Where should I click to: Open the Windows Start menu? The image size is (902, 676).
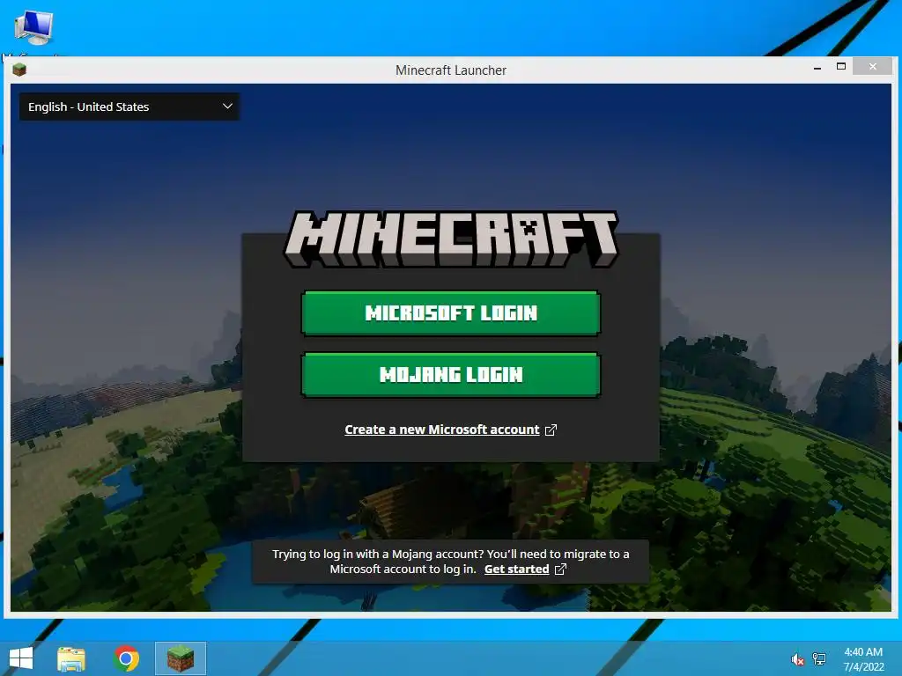point(21,658)
